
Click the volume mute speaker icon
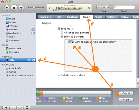coord(29,8)
